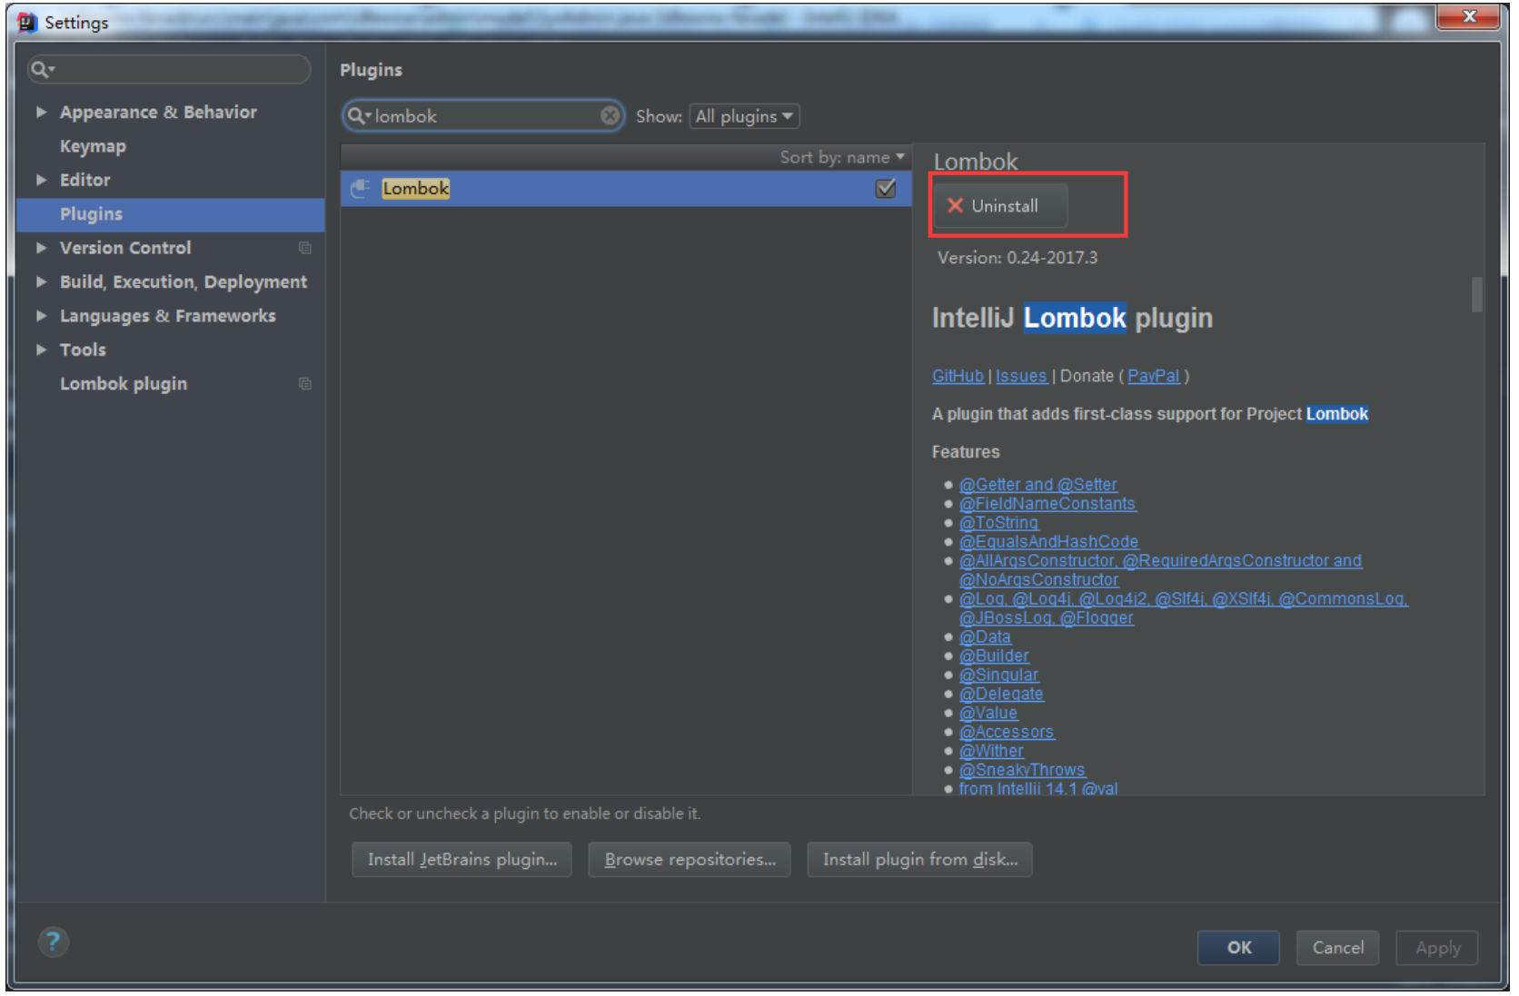1519x996 pixels.
Task: Open the @SneakyThrows feature link
Action: click(1022, 771)
